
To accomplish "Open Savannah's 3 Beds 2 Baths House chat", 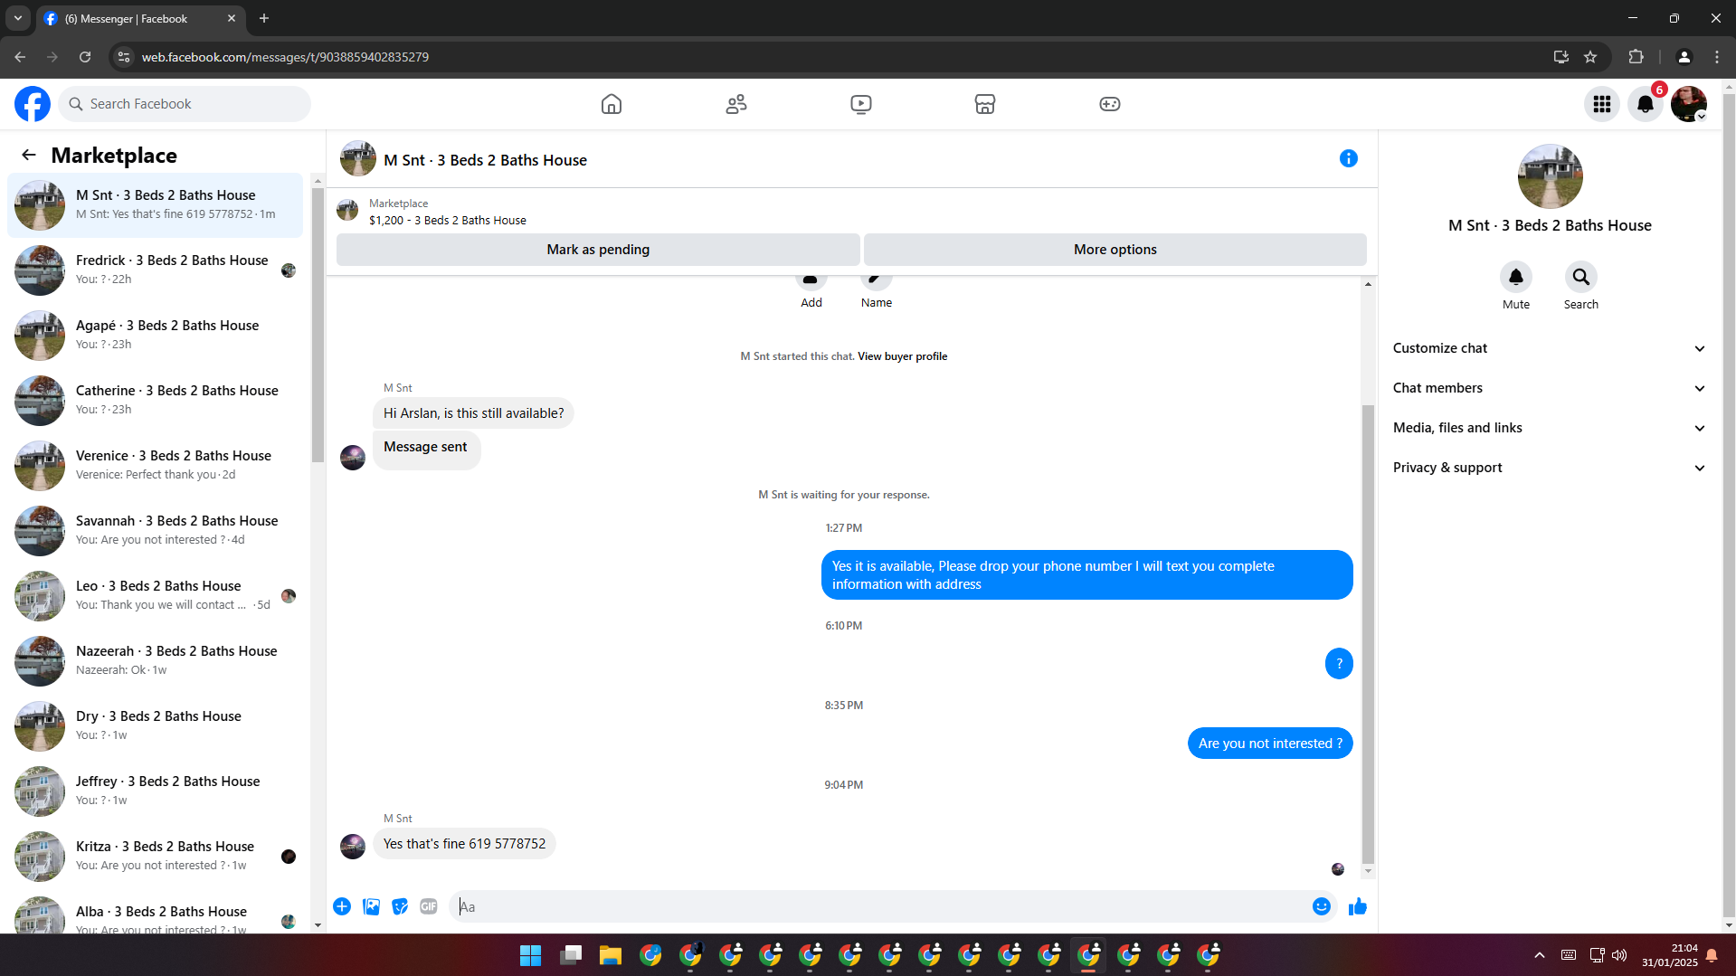I will pyautogui.click(x=155, y=531).
